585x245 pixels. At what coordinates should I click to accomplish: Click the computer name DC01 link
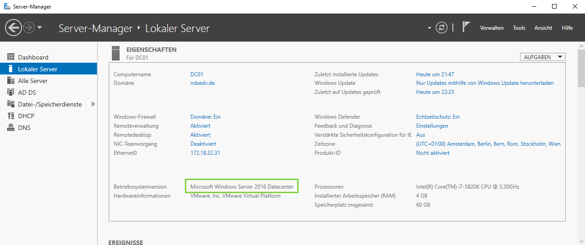[197, 74]
